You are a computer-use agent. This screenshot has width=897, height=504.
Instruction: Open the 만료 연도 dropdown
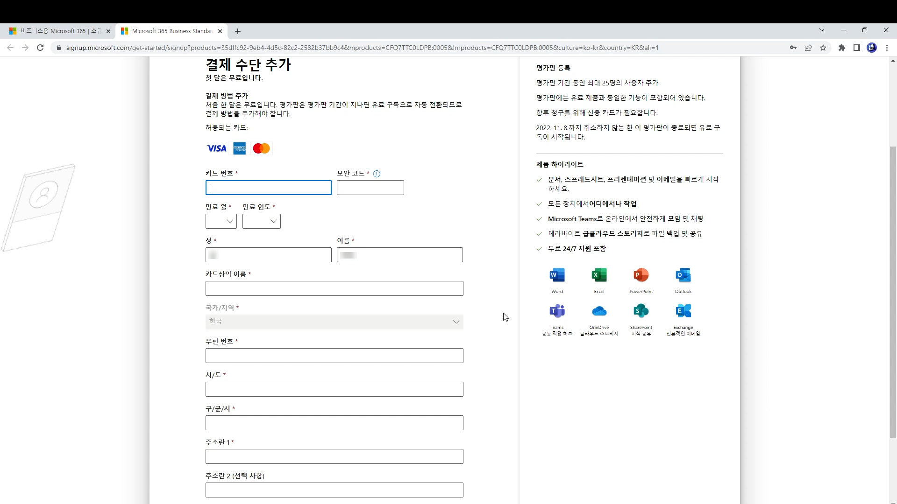pyautogui.click(x=262, y=221)
